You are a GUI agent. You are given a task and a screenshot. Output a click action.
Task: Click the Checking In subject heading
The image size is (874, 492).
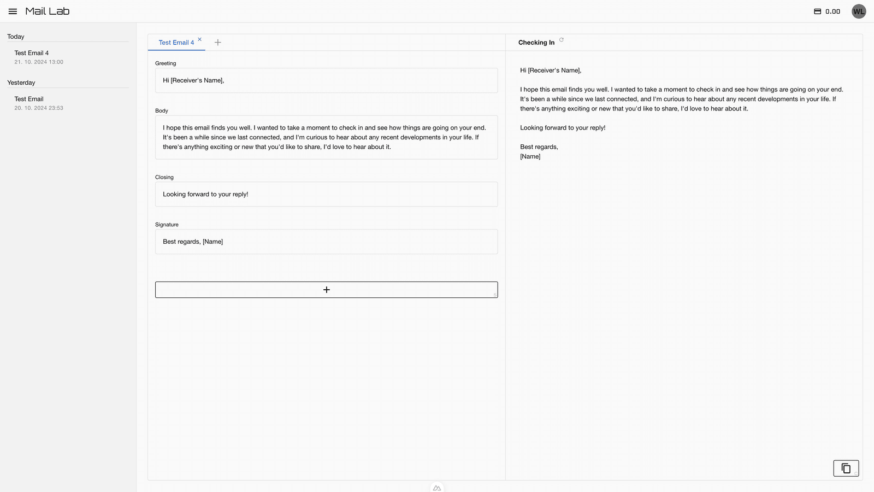click(536, 43)
